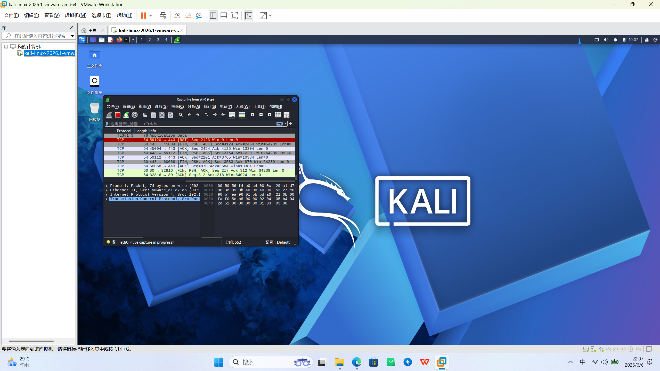Open the display filter history dropdown
660x371 pixels.
(x=286, y=124)
